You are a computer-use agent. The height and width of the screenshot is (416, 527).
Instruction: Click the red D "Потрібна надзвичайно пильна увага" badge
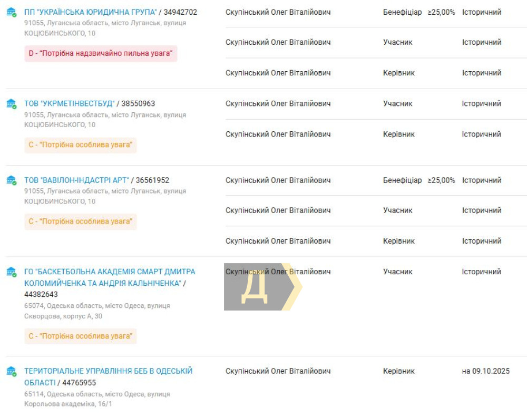click(101, 53)
